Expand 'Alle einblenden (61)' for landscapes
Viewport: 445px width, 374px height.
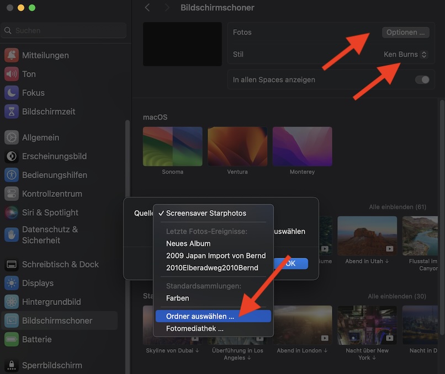tap(398, 207)
